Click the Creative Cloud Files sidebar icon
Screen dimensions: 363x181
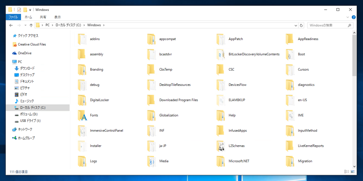[x=15, y=44]
